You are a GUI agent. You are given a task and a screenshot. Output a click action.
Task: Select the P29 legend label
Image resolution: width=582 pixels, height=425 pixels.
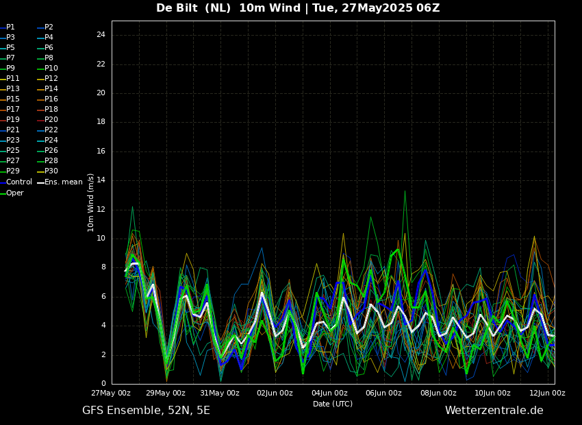[13, 171]
